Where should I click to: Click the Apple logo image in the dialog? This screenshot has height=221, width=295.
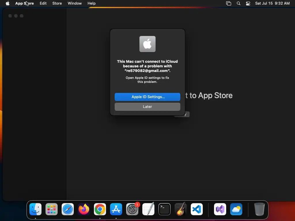pyautogui.click(x=147, y=44)
